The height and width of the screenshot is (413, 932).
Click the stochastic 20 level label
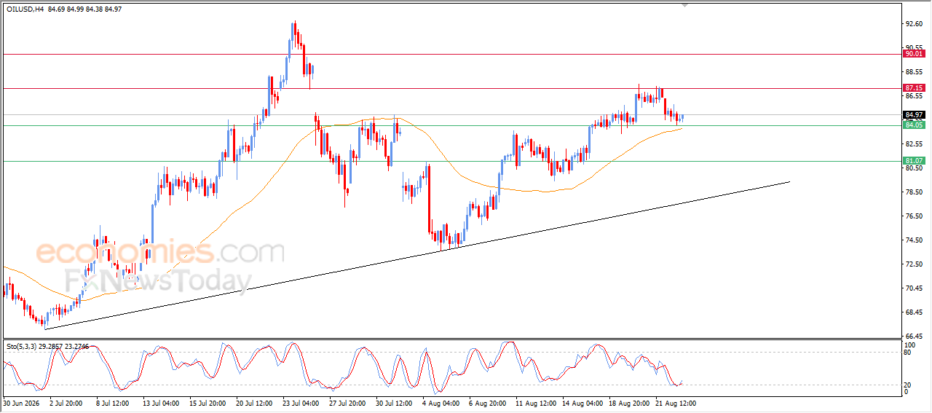pyautogui.click(x=907, y=385)
